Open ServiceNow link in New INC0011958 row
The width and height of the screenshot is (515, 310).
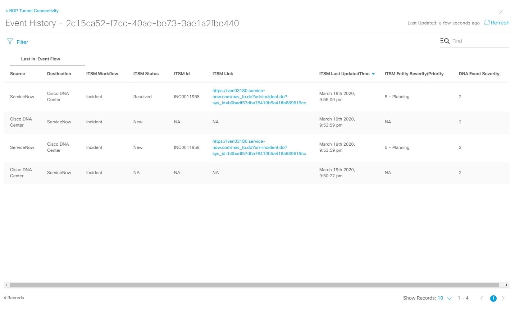click(259, 147)
